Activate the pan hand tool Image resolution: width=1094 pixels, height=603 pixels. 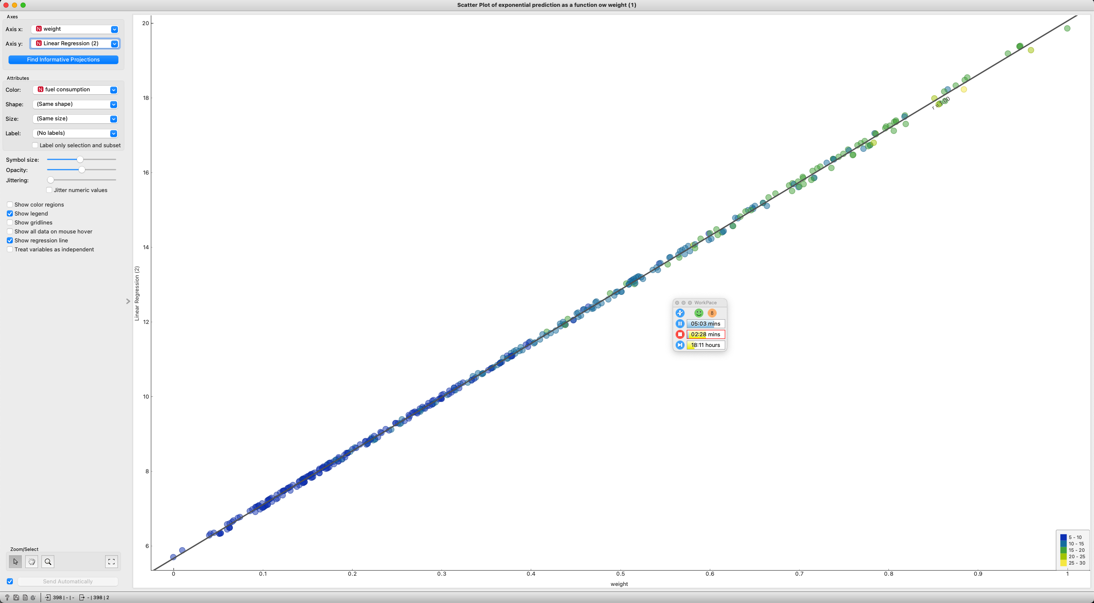[32, 562]
